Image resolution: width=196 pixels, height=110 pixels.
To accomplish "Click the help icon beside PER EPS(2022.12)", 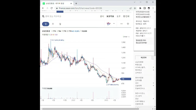I will (x=150, y=28).
